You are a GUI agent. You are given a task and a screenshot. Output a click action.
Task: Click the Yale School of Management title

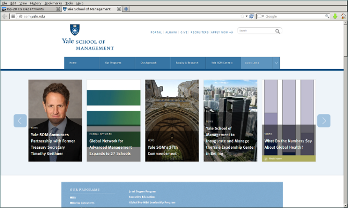(x=88, y=44)
